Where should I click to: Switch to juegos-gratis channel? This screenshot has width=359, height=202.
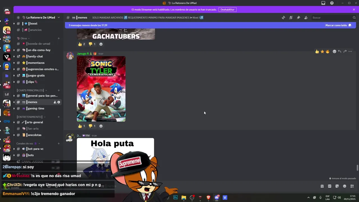pos(38,75)
